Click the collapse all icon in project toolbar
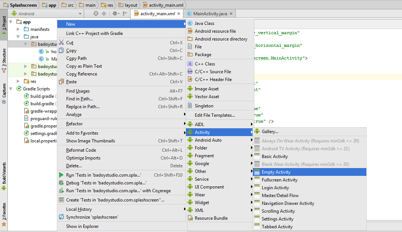402x232 pixels. click(104, 13)
